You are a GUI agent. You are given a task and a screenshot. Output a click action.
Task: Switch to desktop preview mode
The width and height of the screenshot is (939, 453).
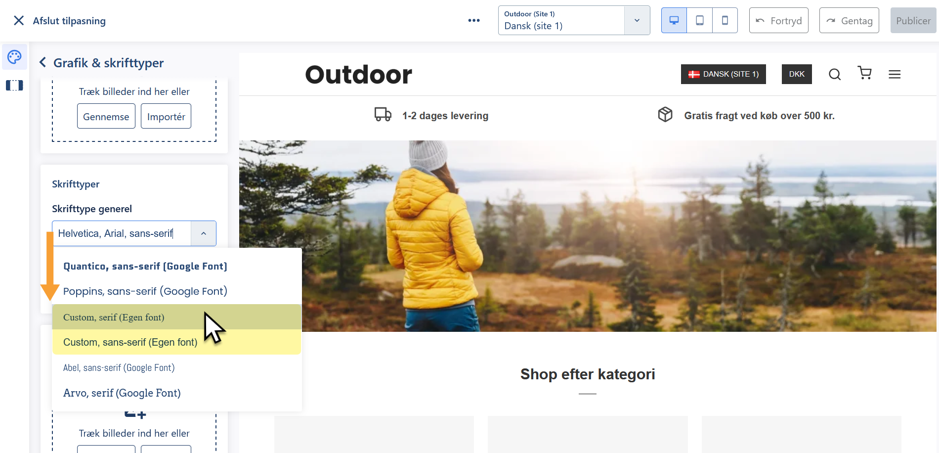(674, 20)
